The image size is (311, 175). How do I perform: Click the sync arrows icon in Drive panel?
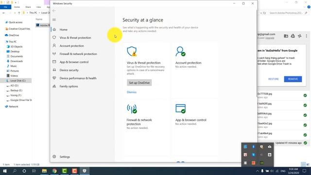(x=300, y=36)
